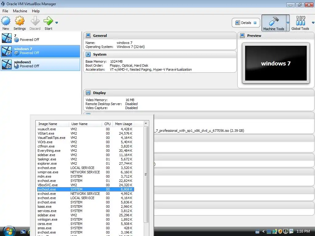Open the Global Tools dropdown arrow
315x236 pixels.
pyautogui.click(x=313, y=23)
